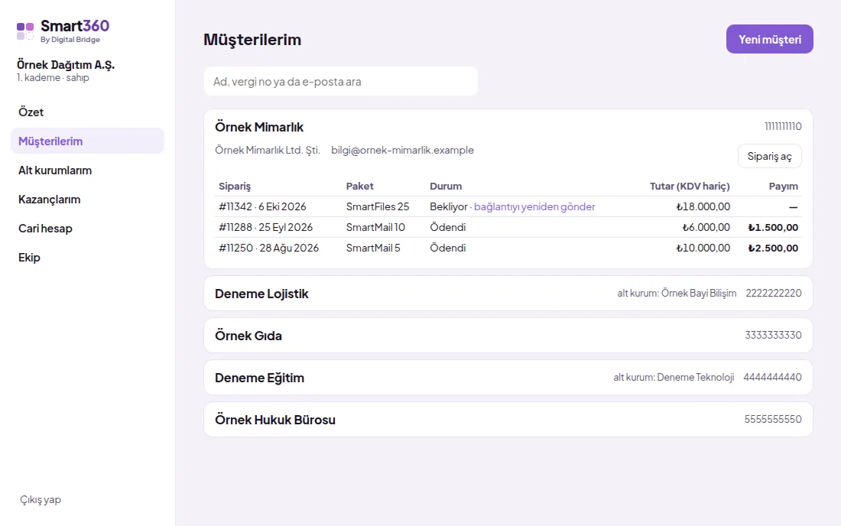This screenshot has height=526, width=841.
Task: Click tax number 1111111110
Action: point(783,127)
